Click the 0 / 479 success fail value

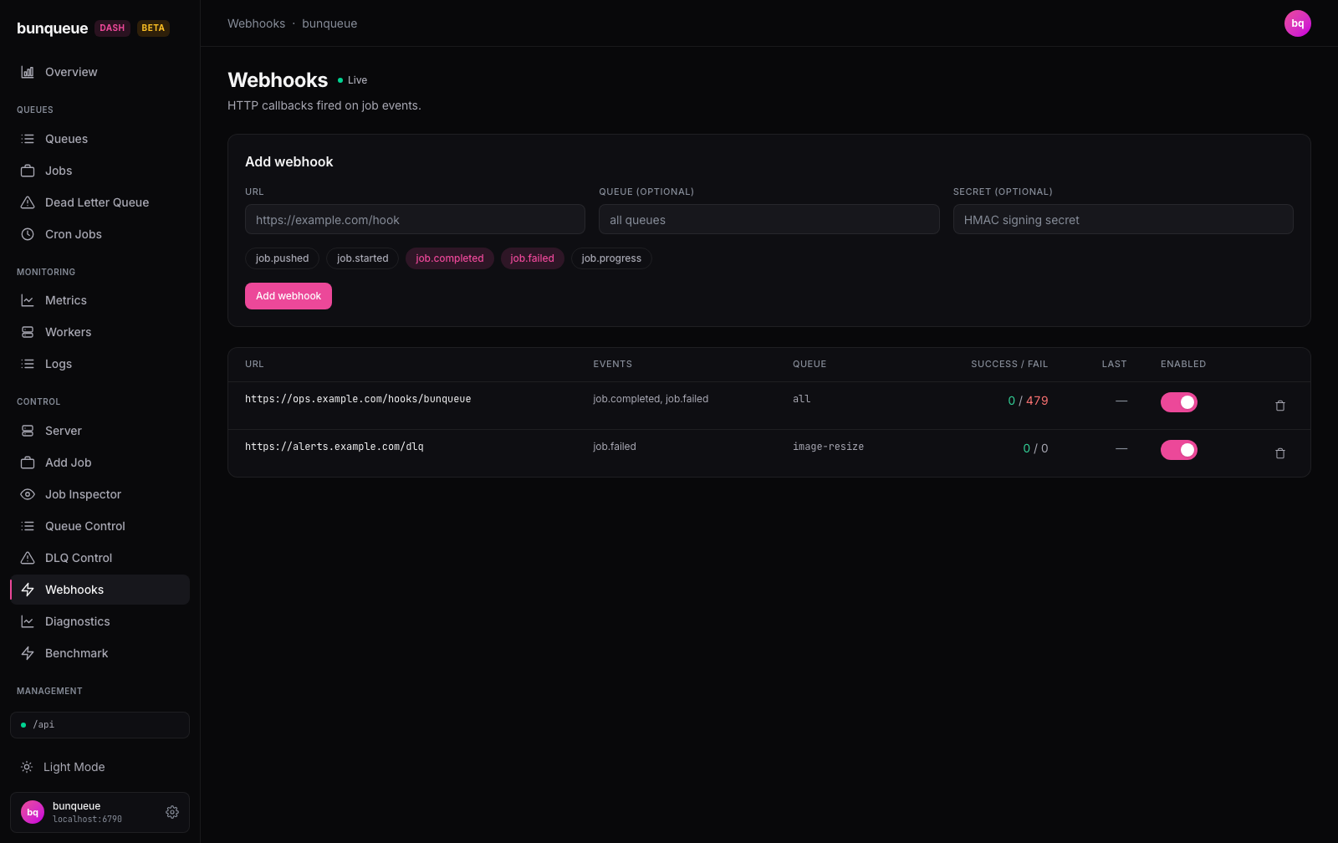pyautogui.click(x=1028, y=401)
